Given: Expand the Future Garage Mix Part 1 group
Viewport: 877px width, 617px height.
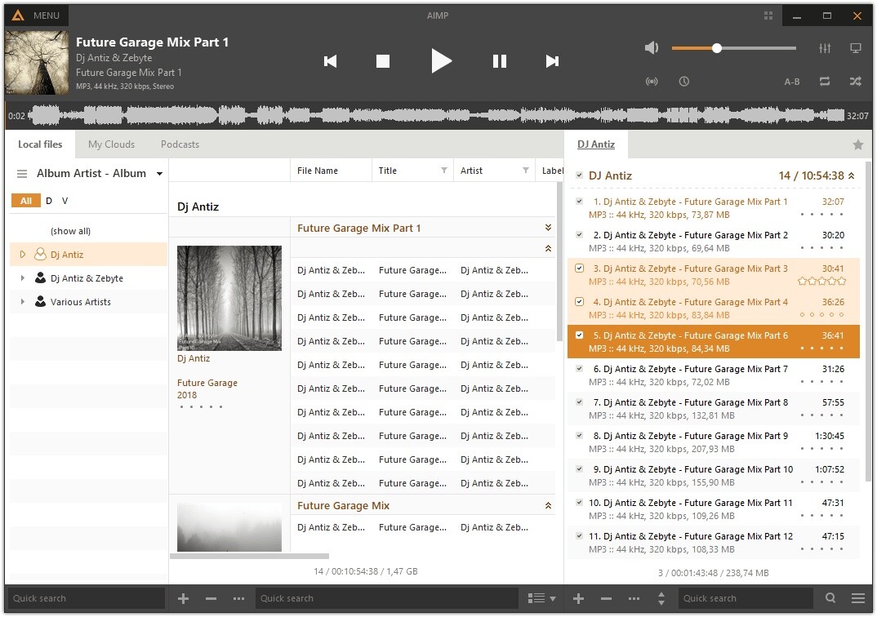Looking at the screenshot, I should (x=548, y=228).
